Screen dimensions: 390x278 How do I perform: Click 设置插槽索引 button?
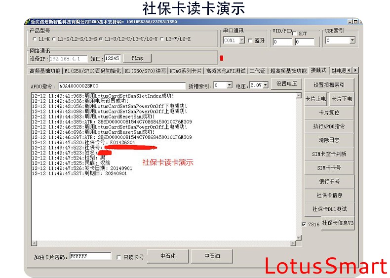[x=329, y=85]
